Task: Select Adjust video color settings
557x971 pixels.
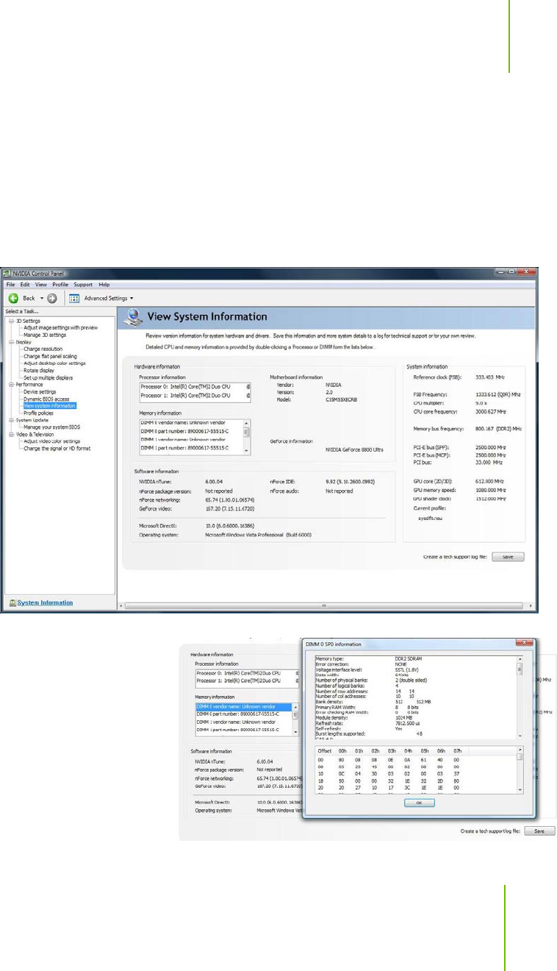Action: point(53,441)
